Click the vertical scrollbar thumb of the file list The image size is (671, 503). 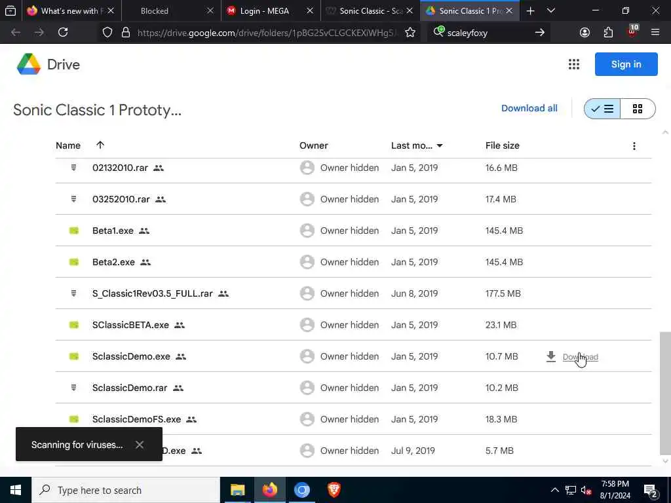click(665, 393)
